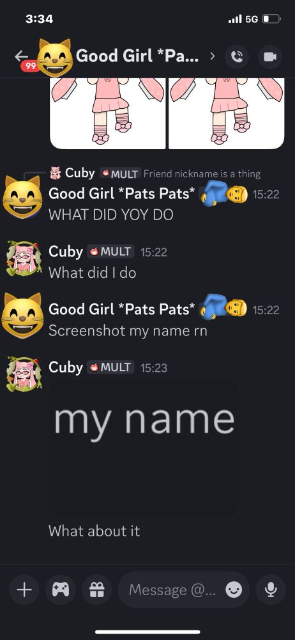Jump to replied message 'Friend nickname is a thing'
This screenshot has width=295, height=640.
202,174
